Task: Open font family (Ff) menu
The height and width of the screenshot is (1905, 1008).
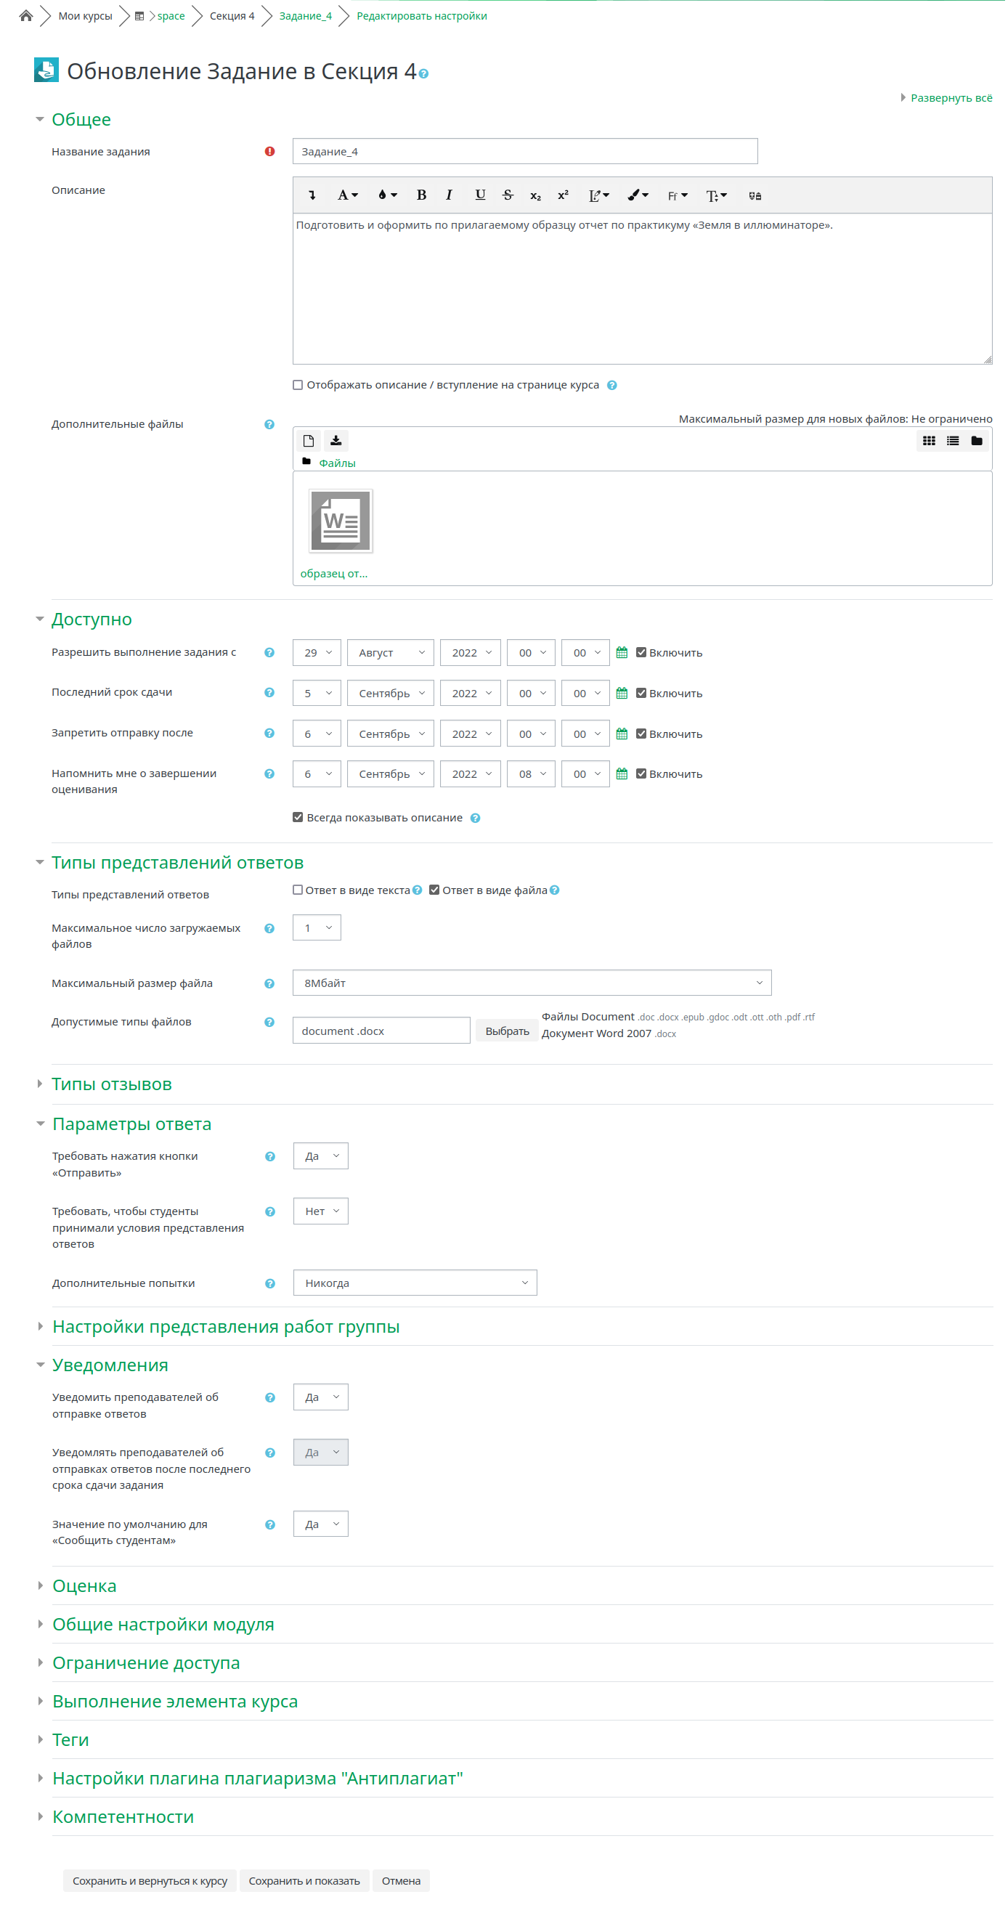Action: pyautogui.click(x=677, y=195)
